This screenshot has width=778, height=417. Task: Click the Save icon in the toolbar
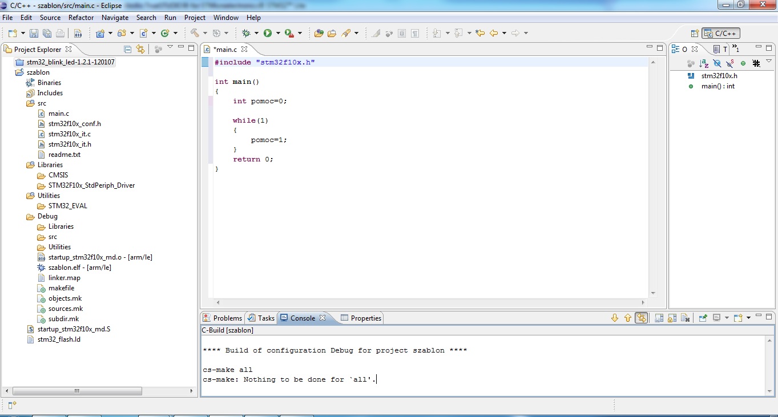click(34, 33)
